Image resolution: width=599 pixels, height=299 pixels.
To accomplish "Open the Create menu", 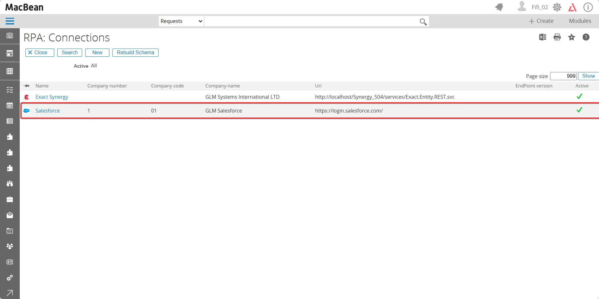I will click(x=541, y=21).
